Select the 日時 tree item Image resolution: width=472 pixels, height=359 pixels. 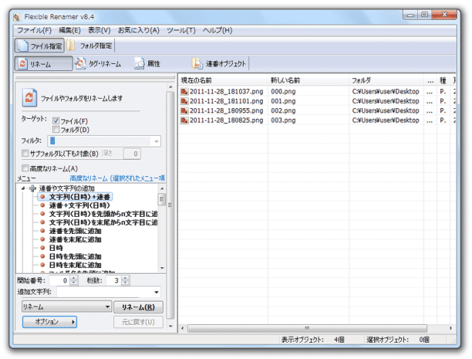pos(56,248)
